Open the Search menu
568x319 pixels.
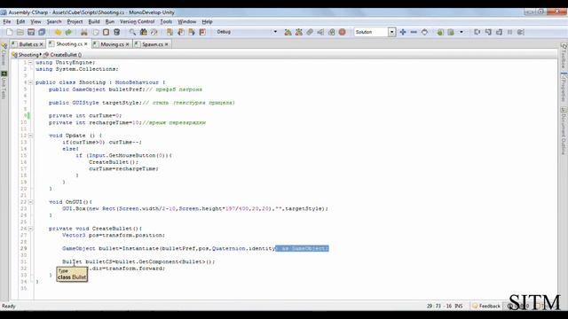(x=54, y=21)
